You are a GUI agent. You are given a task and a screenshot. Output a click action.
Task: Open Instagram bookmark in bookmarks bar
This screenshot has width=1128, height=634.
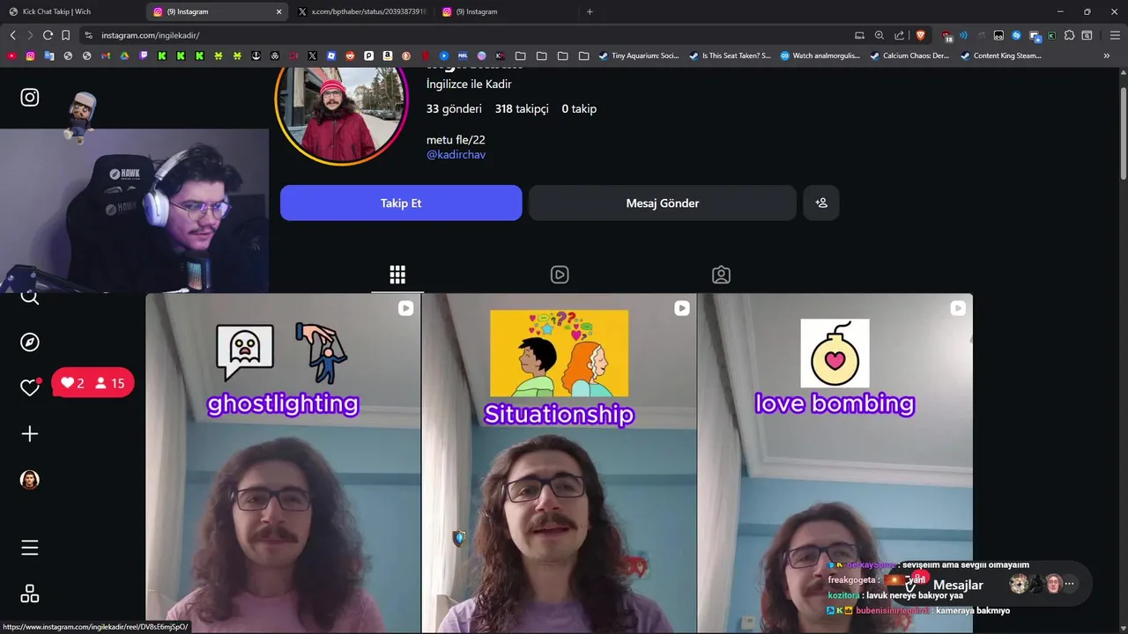(30, 55)
